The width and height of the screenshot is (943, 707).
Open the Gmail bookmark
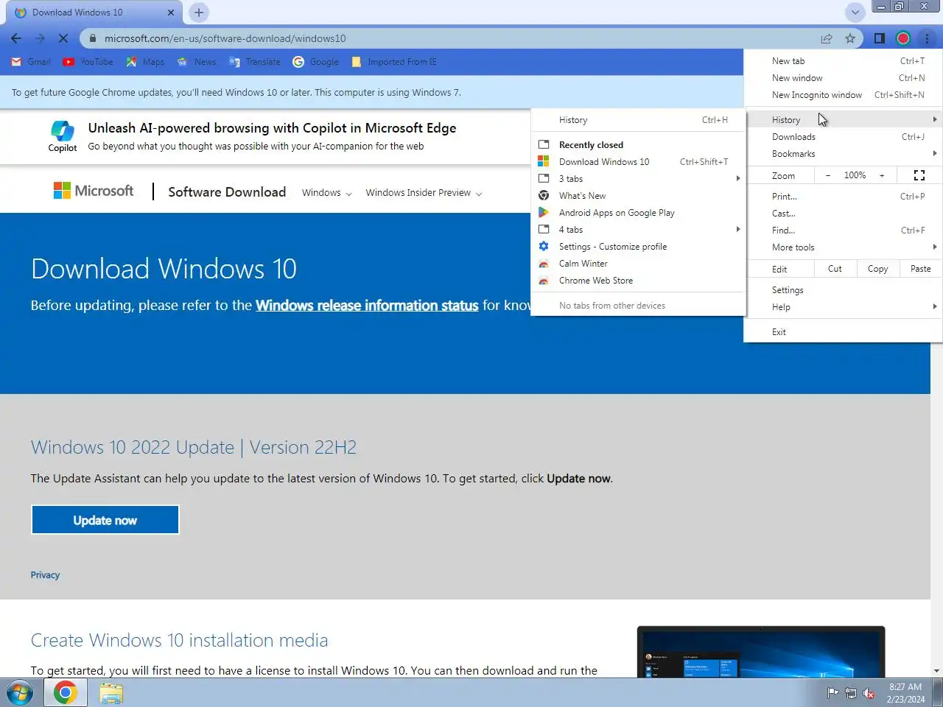click(x=31, y=62)
